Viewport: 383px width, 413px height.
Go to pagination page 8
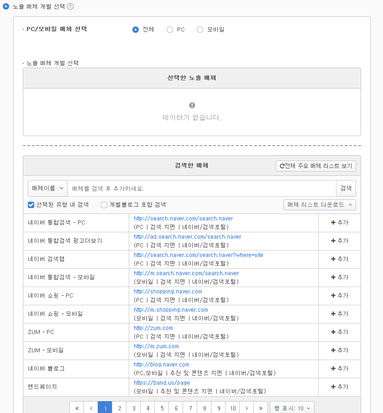[205, 408]
